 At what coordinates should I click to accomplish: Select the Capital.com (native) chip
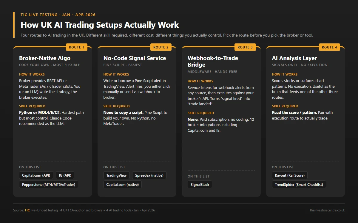point(123,185)
